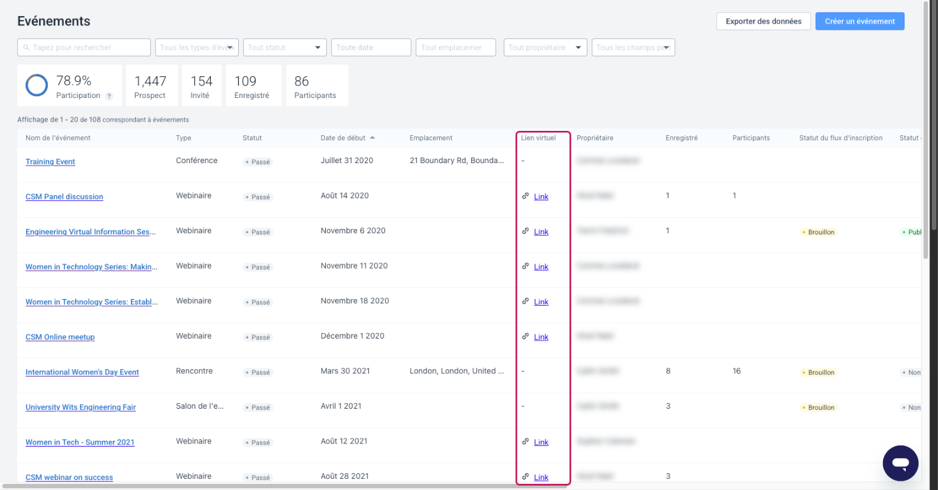Click the Propriétaire column header
This screenshot has height=490, width=938.
click(x=595, y=138)
